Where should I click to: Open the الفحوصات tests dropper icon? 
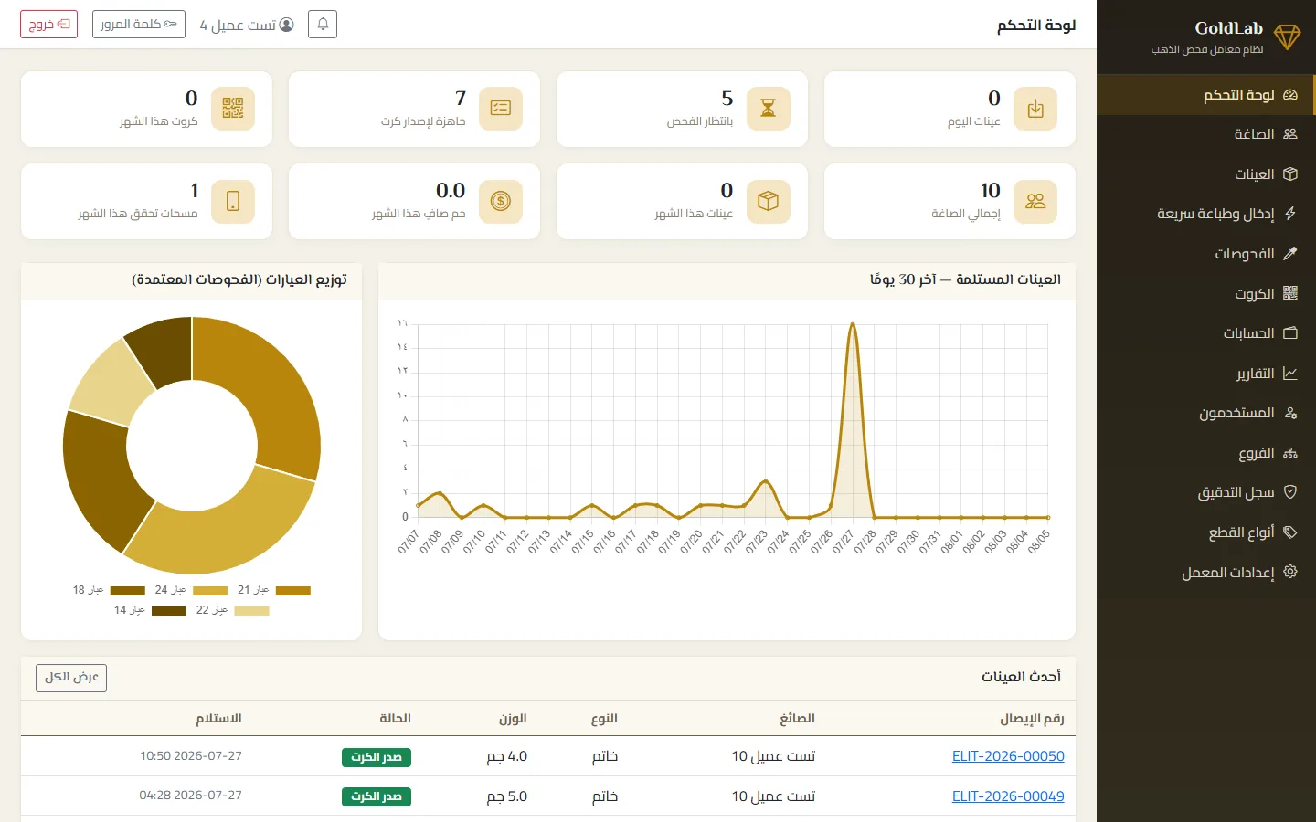point(1290,254)
